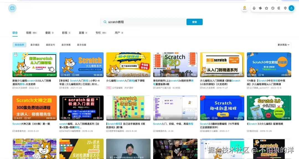Open your profile avatar at top right
299x159 pixels.
click(x=245, y=8)
